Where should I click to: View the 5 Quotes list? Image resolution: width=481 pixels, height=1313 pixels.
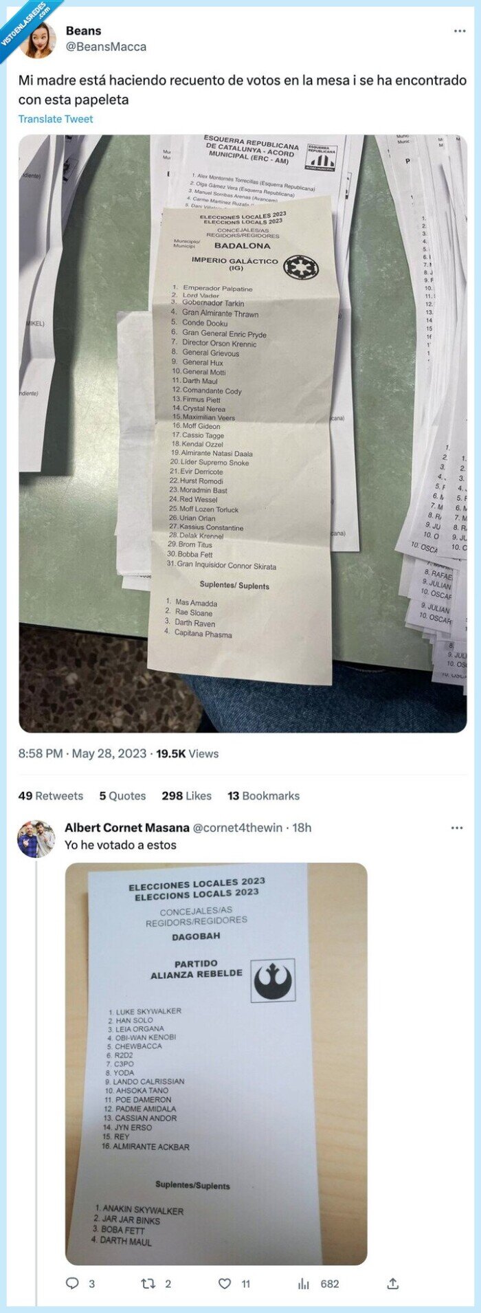tap(122, 795)
